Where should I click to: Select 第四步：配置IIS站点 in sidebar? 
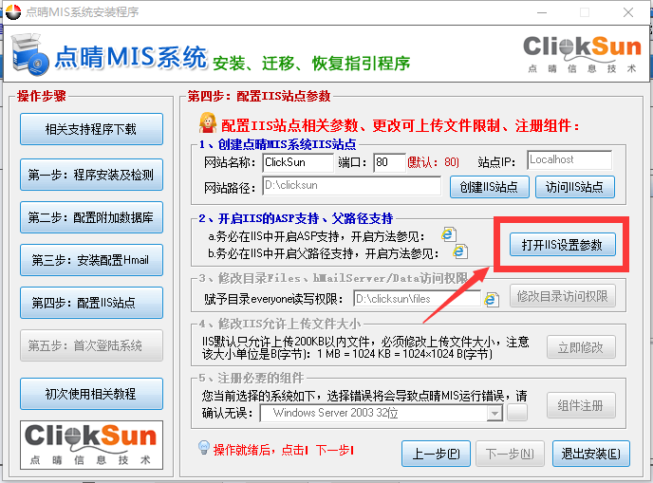pos(91,304)
